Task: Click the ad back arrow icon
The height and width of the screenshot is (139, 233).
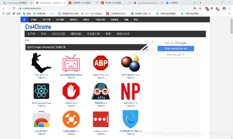Action: click(x=153, y=42)
